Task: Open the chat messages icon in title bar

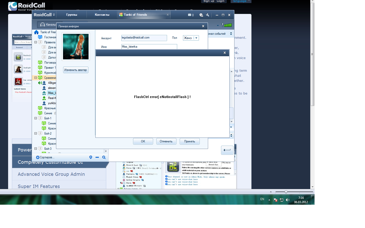Action: coord(201,15)
